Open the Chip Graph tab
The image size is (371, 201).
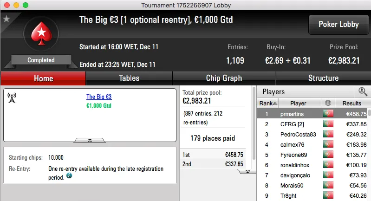(x=224, y=78)
